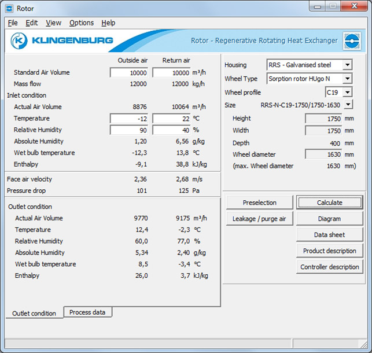Switch to the Process data tab

(x=87, y=312)
